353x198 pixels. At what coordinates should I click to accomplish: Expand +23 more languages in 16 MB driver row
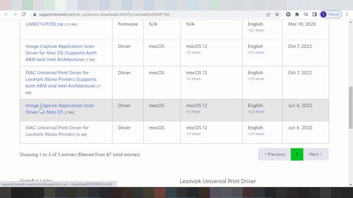point(256,134)
